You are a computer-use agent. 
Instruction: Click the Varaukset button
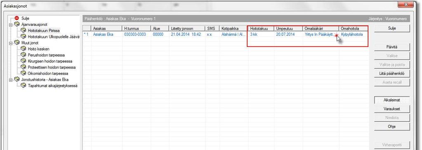(x=392, y=109)
